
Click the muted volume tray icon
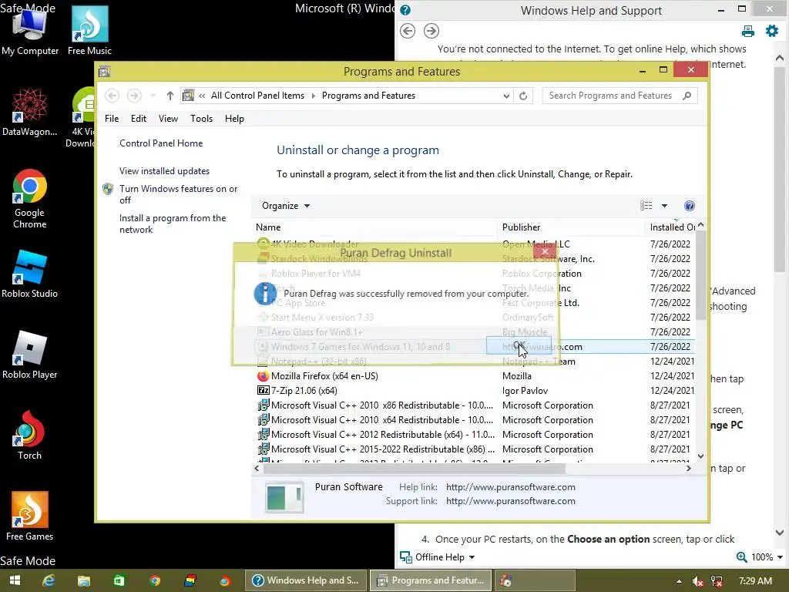[x=697, y=581]
